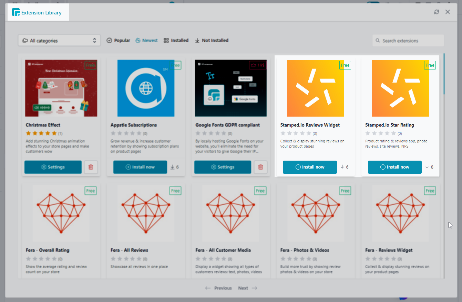Click the EComposer logo beside Extension Library

pyautogui.click(x=16, y=12)
